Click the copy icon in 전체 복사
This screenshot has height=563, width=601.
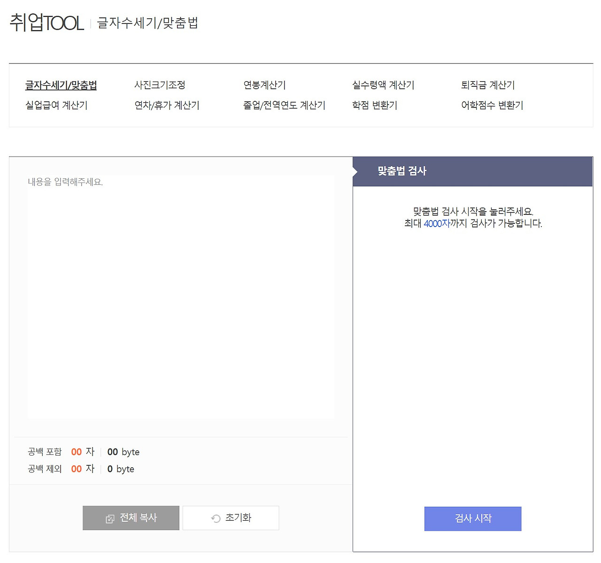[x=110, y=518]
